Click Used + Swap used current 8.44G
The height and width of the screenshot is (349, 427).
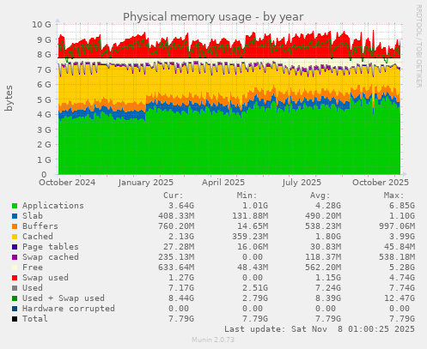click(181, 298)
